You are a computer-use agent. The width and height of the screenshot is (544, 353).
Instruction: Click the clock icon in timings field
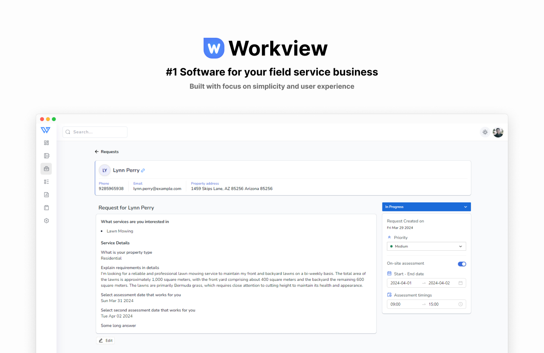pos(461,304)
